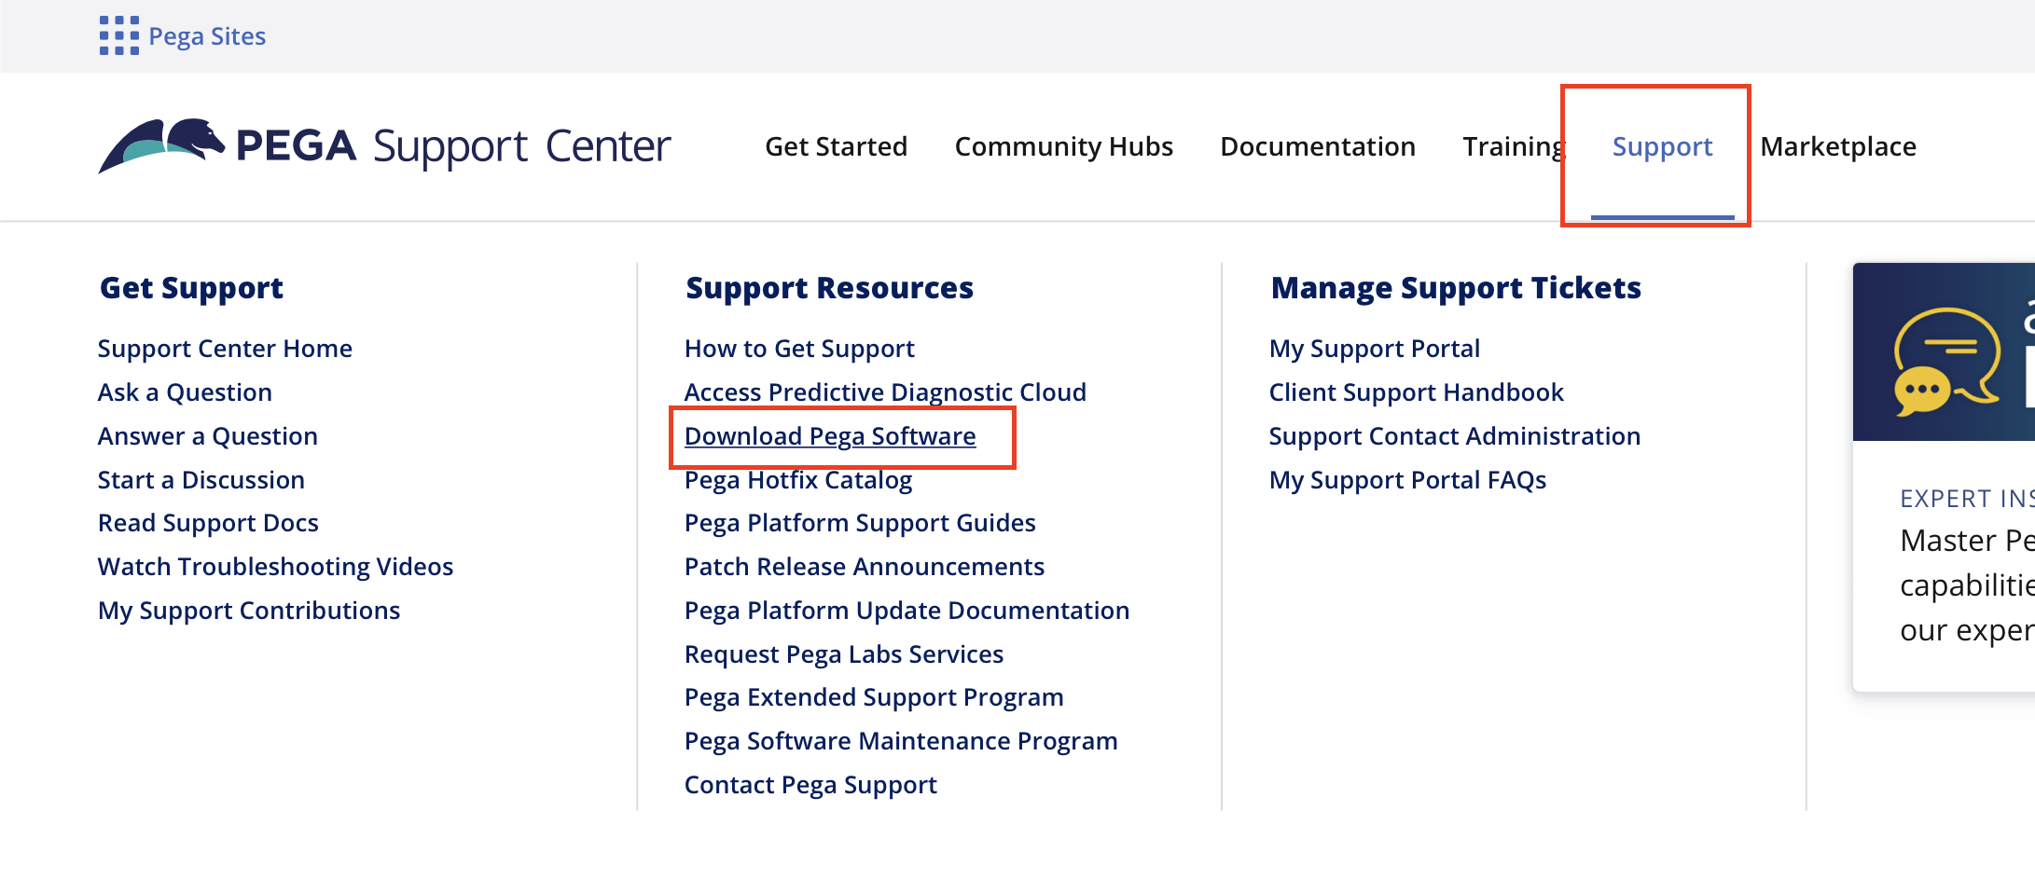Open the Pega Hotfix Catalog
The height and width of the screenshot is (880, 2035).
click(x=798, y=479)
